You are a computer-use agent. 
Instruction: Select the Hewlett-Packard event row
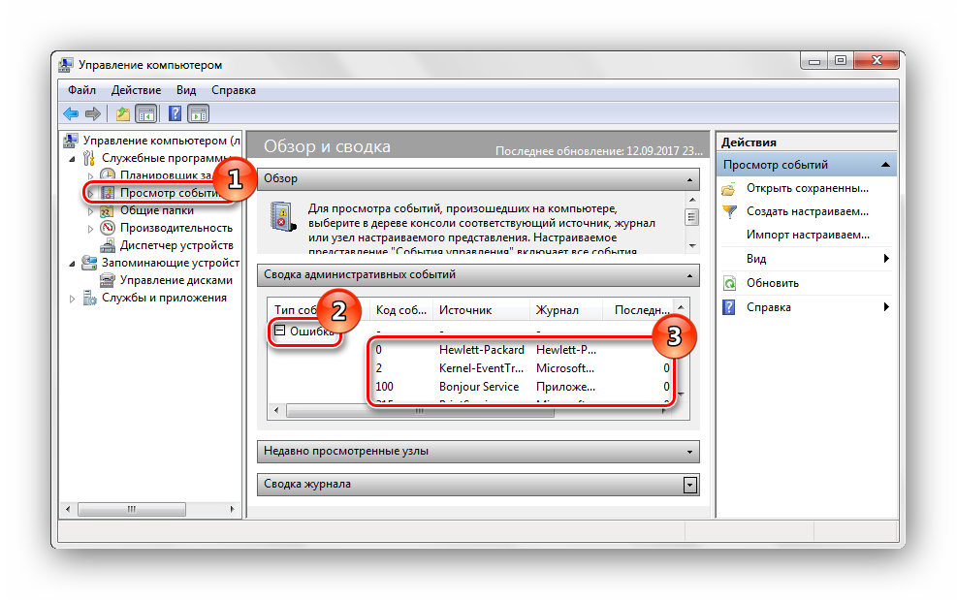[x=522, y=350]
